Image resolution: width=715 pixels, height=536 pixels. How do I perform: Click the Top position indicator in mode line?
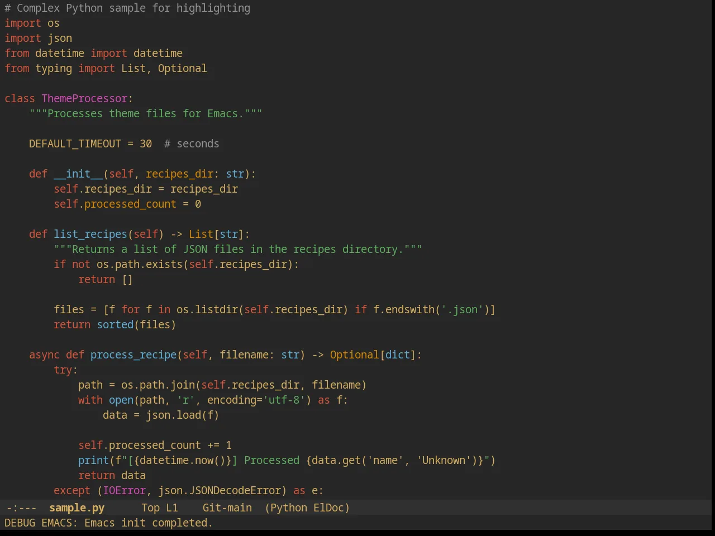point(150,508)
